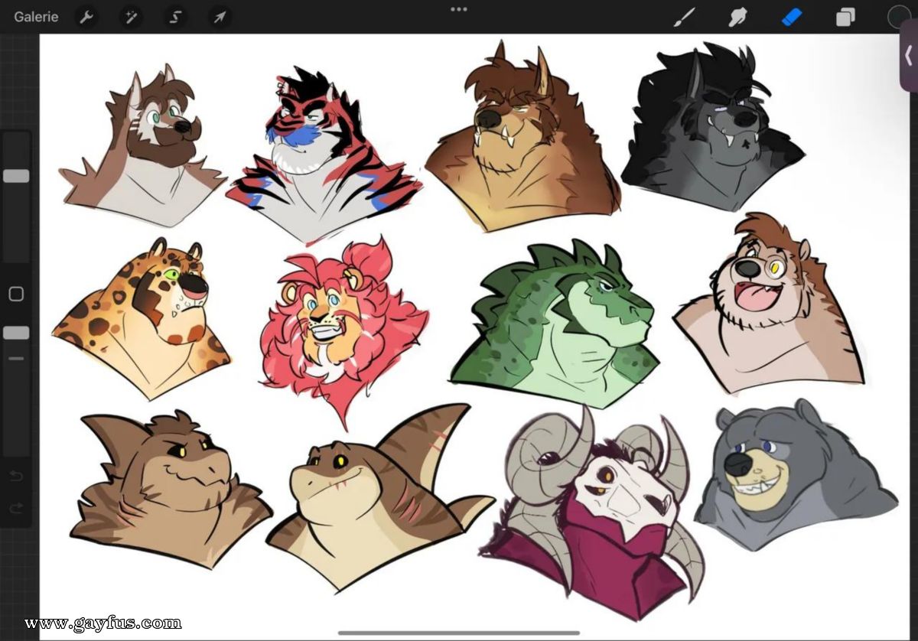Screen dimensions: 918x641
Task: Open the Layers panel
Action: pyautogui.click(x=845, y=17)
